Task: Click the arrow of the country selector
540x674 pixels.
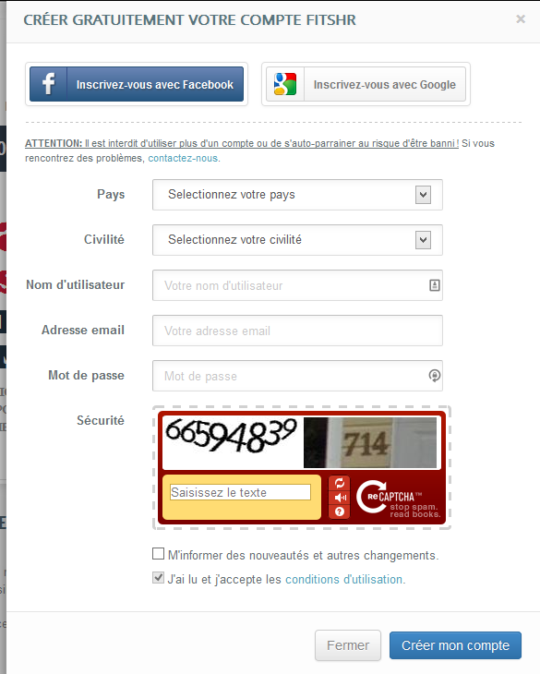Action: (423, 195)
